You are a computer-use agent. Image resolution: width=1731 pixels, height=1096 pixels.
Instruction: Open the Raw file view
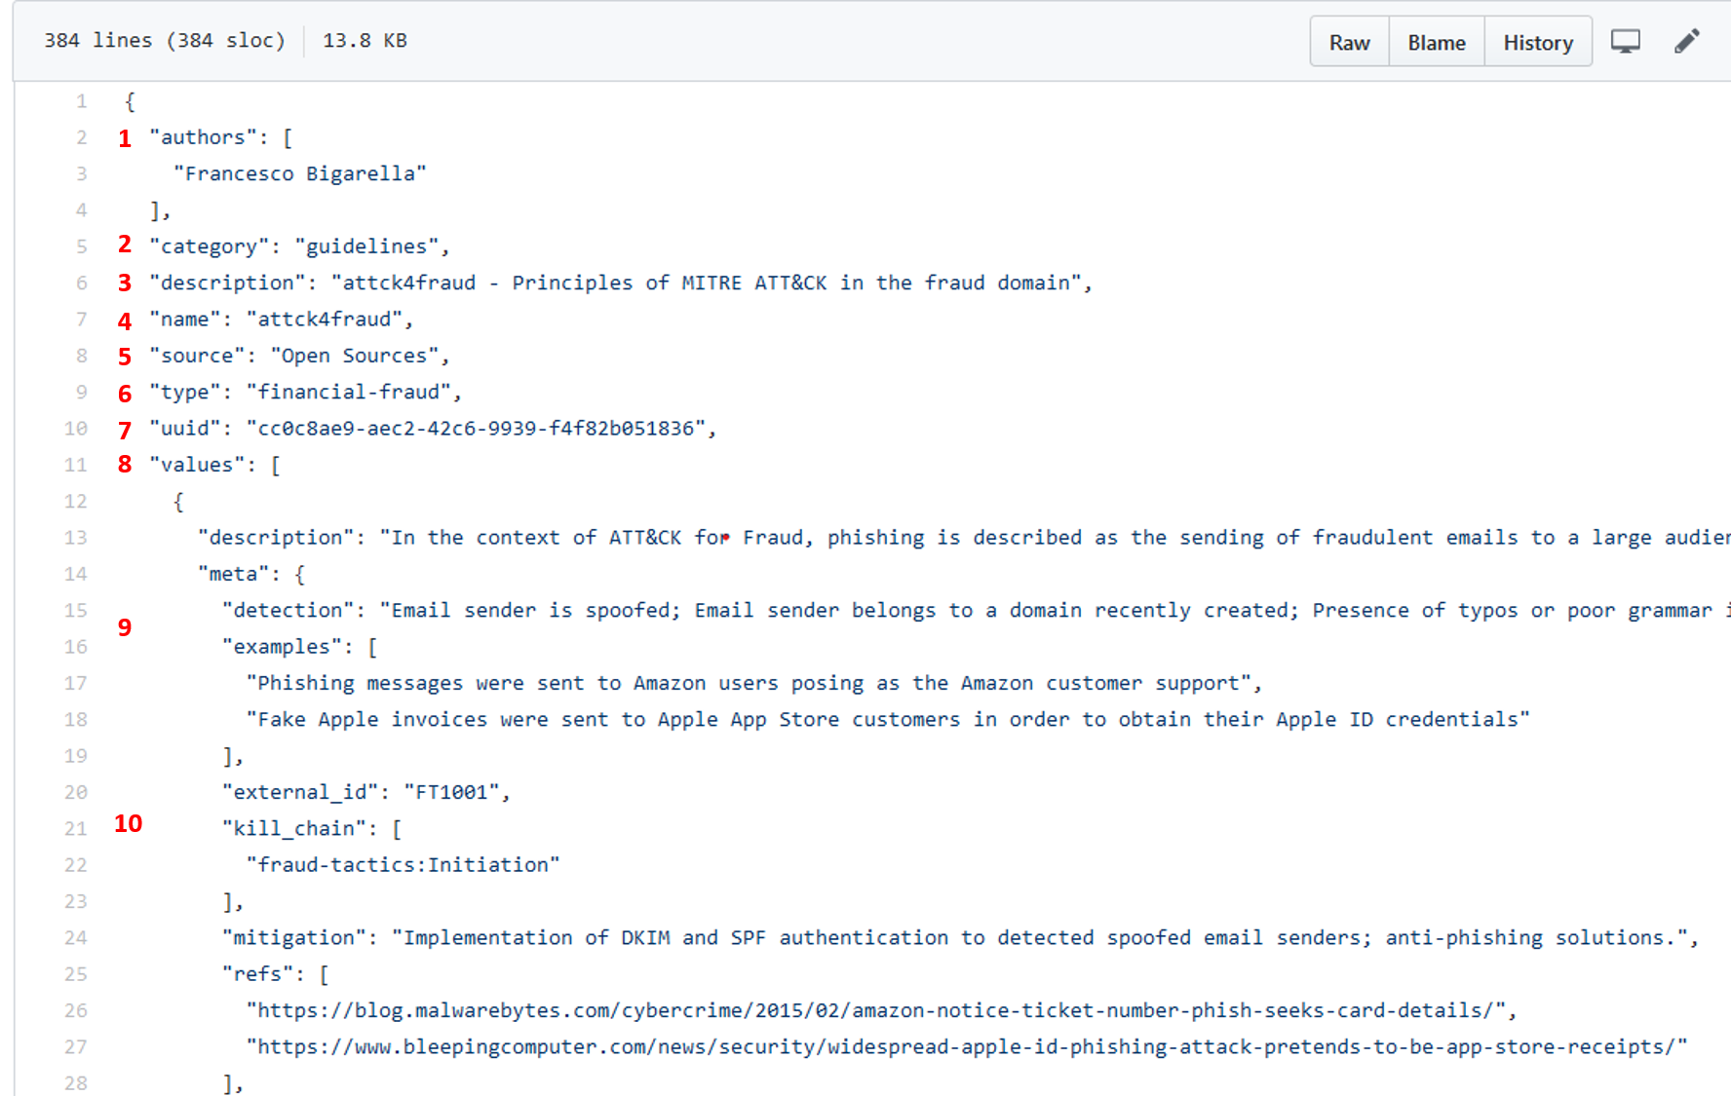tap(1349, 42)
